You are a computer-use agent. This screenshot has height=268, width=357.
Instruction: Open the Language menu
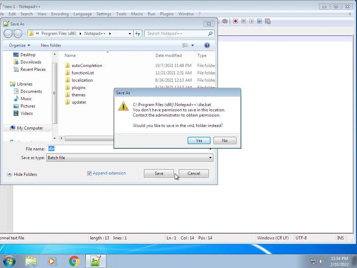click(82, 14)
